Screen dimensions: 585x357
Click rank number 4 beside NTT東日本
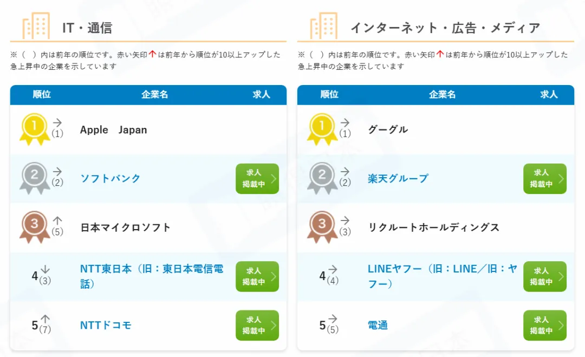coord(35,276)
